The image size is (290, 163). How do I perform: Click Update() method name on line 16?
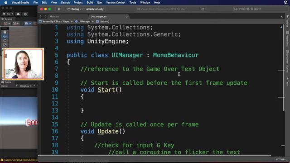[x=111, y=131]
